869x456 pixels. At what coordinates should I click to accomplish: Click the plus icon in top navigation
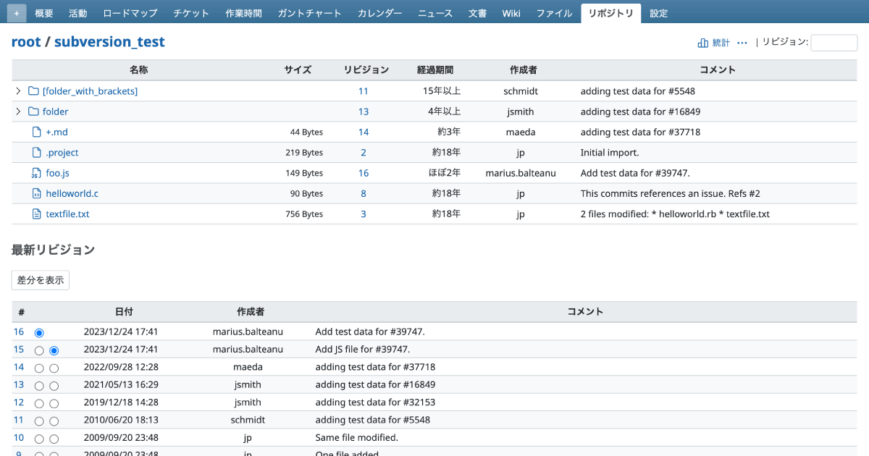pyautogui.click(x=17, y=13)
